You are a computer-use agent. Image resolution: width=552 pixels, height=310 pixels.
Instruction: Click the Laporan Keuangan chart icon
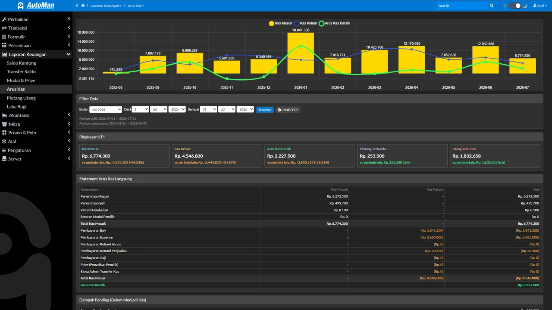[x=5, y=54]
